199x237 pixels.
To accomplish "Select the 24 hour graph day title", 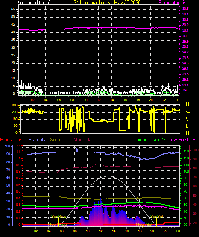I will click(x=107, y=3).
